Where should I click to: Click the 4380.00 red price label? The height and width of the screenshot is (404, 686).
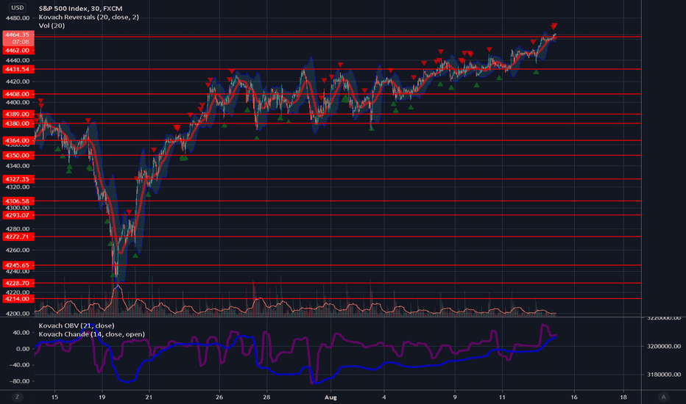18,123
